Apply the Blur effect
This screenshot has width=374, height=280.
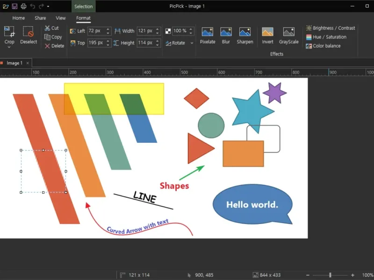click(226, 32)
